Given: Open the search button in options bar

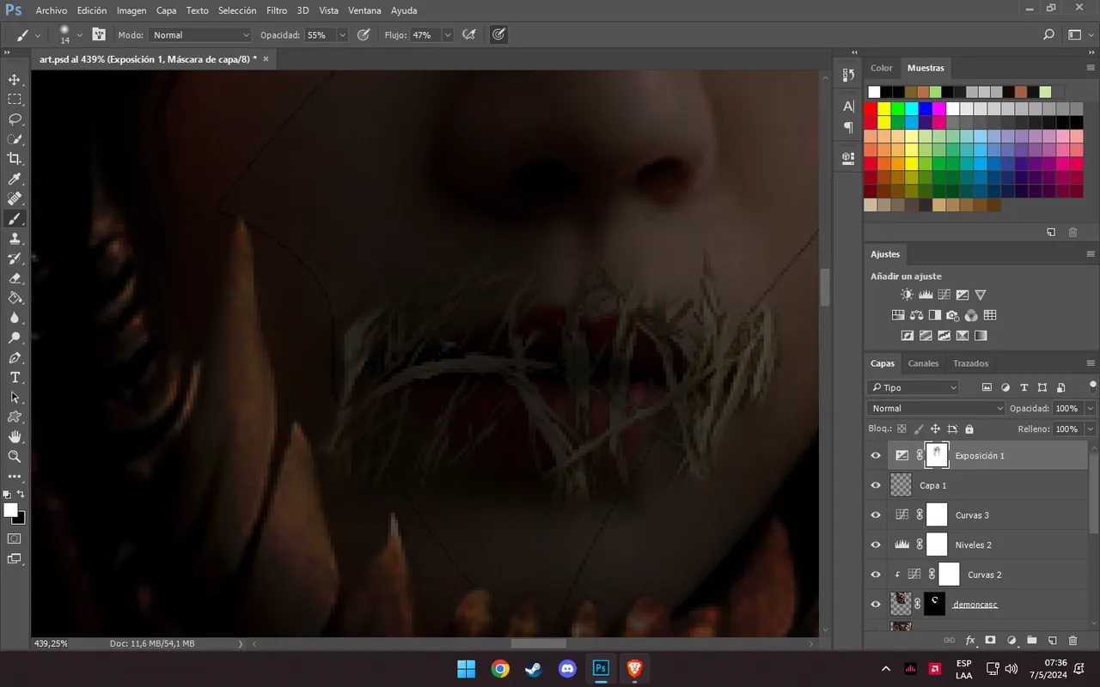Looking at the screenshot, I should [x=1048, y=35].
